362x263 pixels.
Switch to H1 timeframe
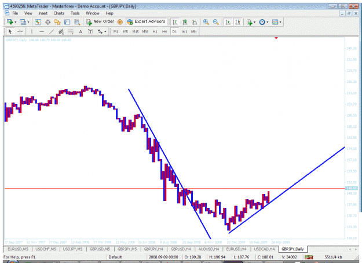155,31
